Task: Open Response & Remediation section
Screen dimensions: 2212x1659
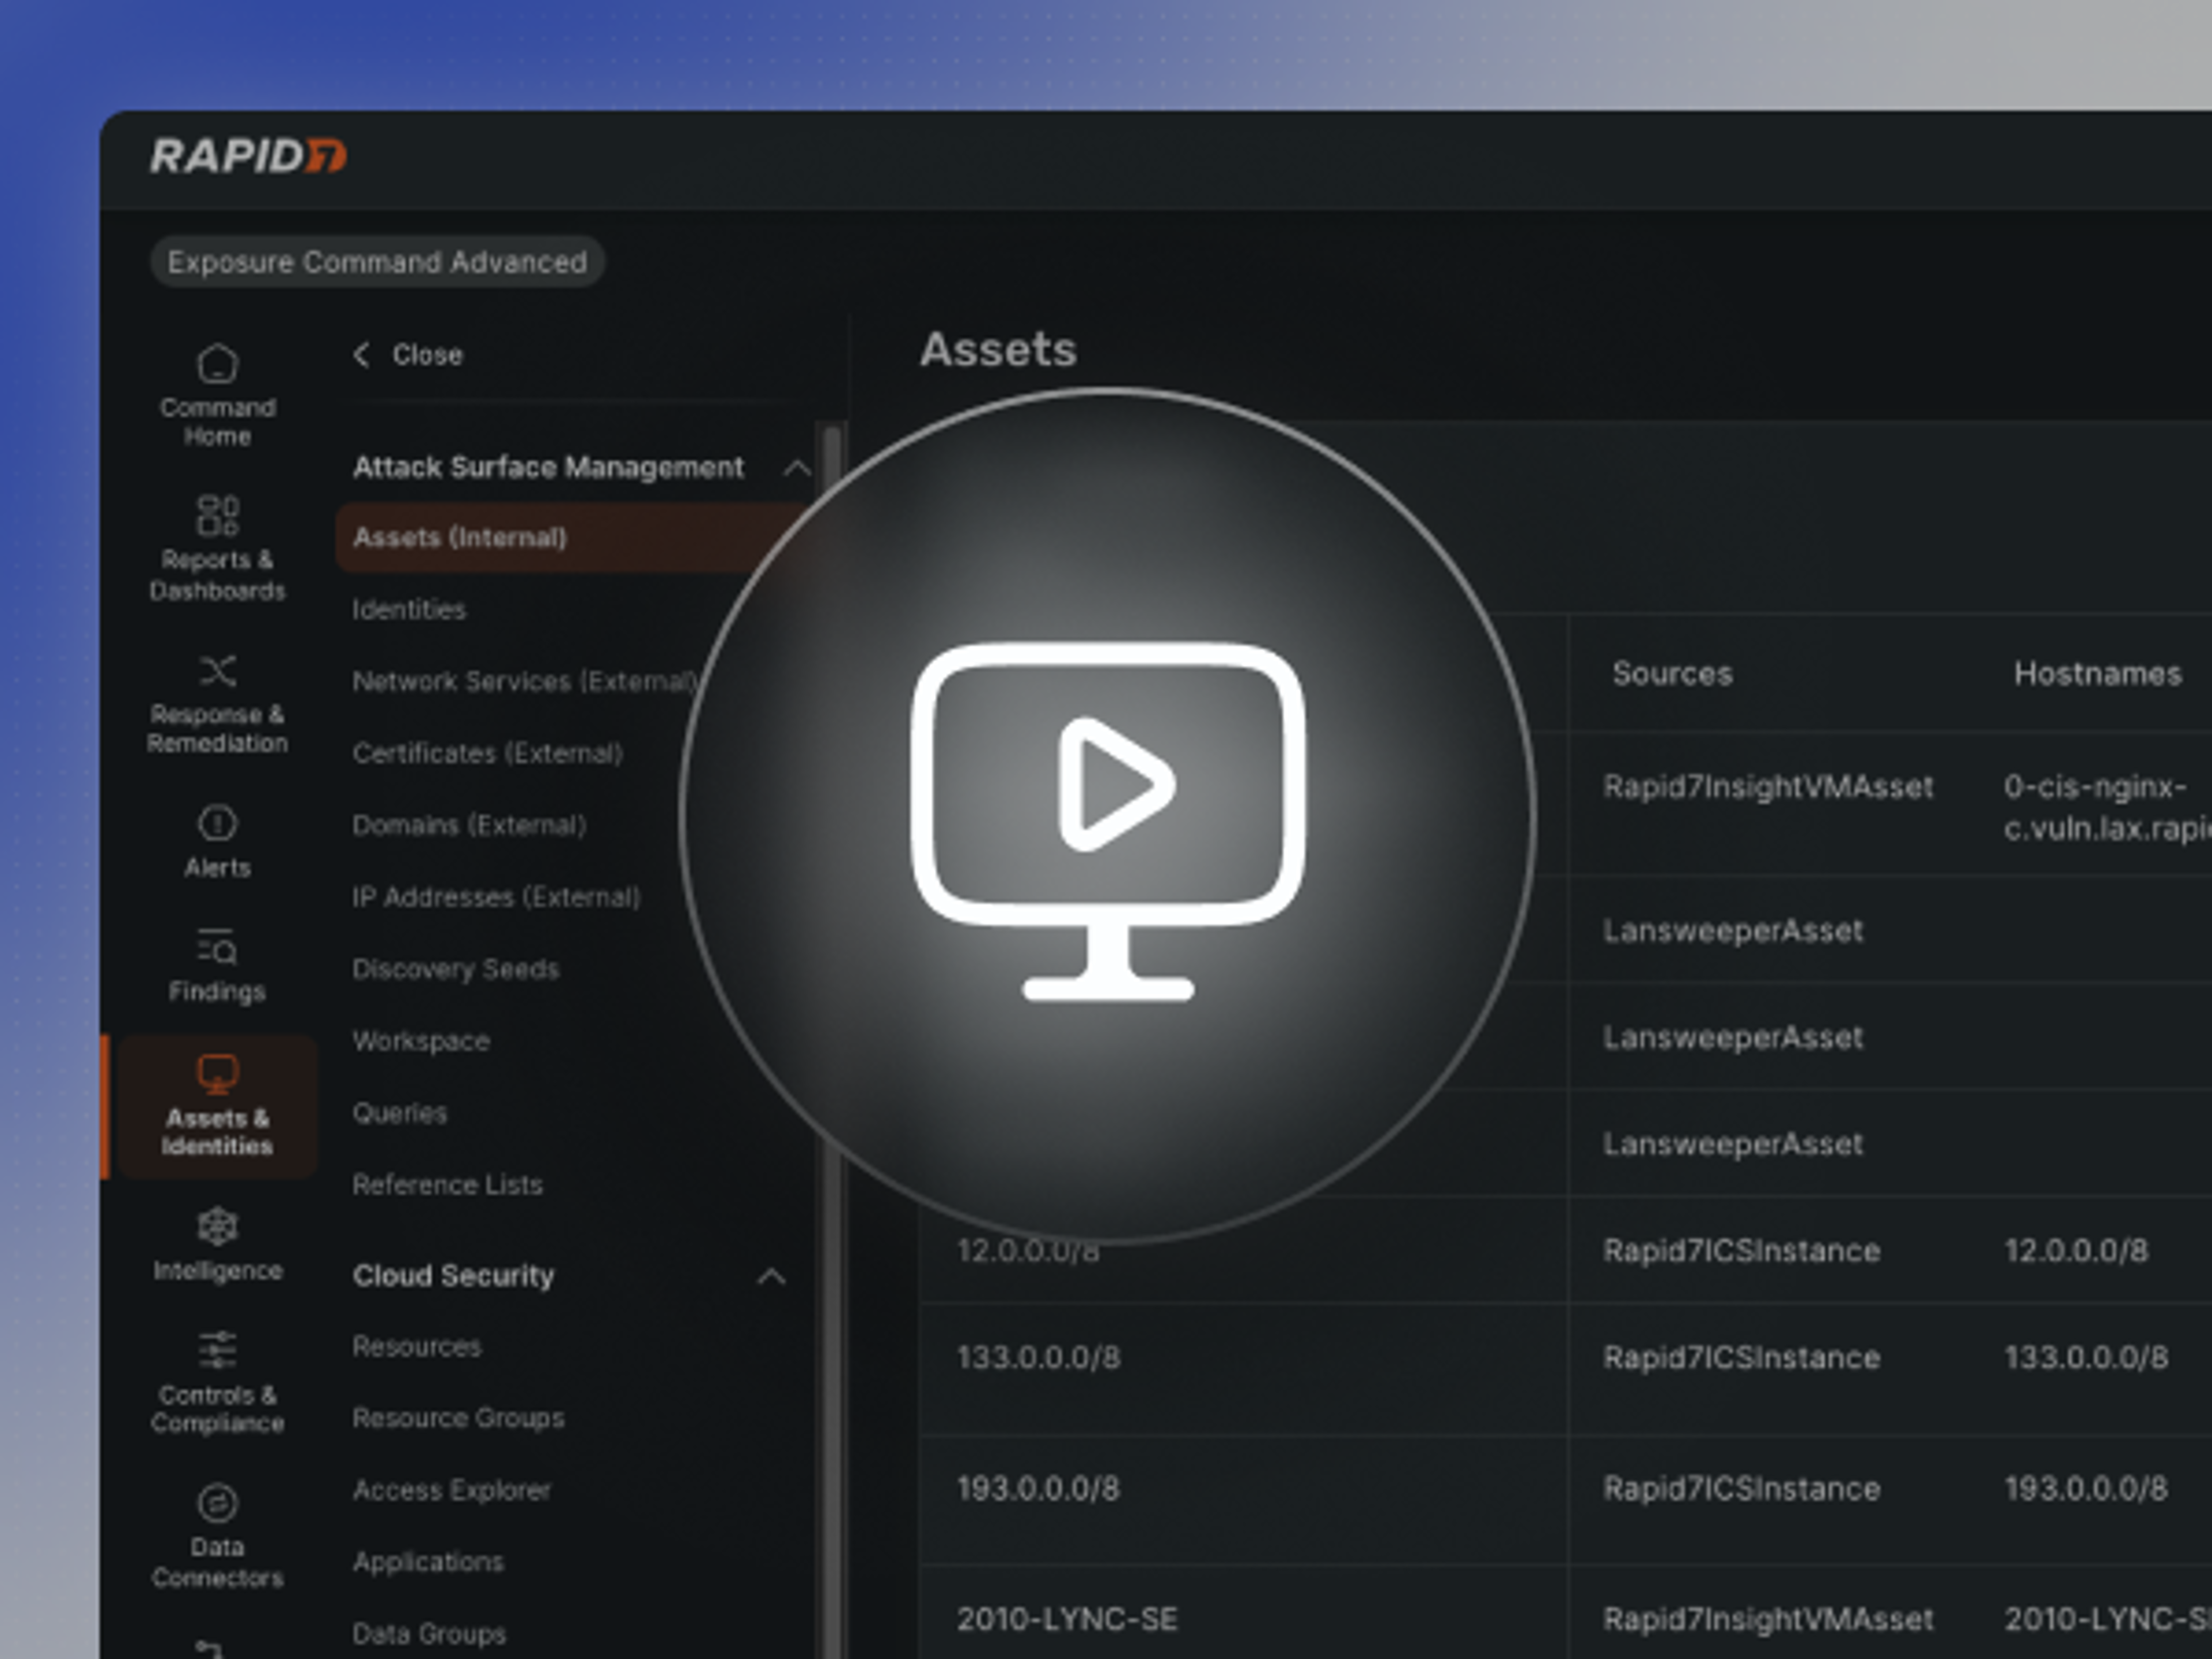Action: point(217,703)
